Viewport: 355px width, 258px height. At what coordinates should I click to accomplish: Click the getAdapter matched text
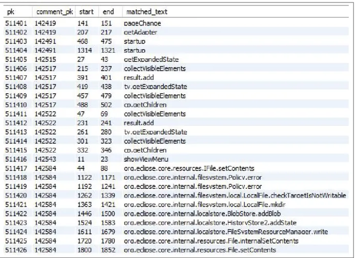(x=140, y=32)
